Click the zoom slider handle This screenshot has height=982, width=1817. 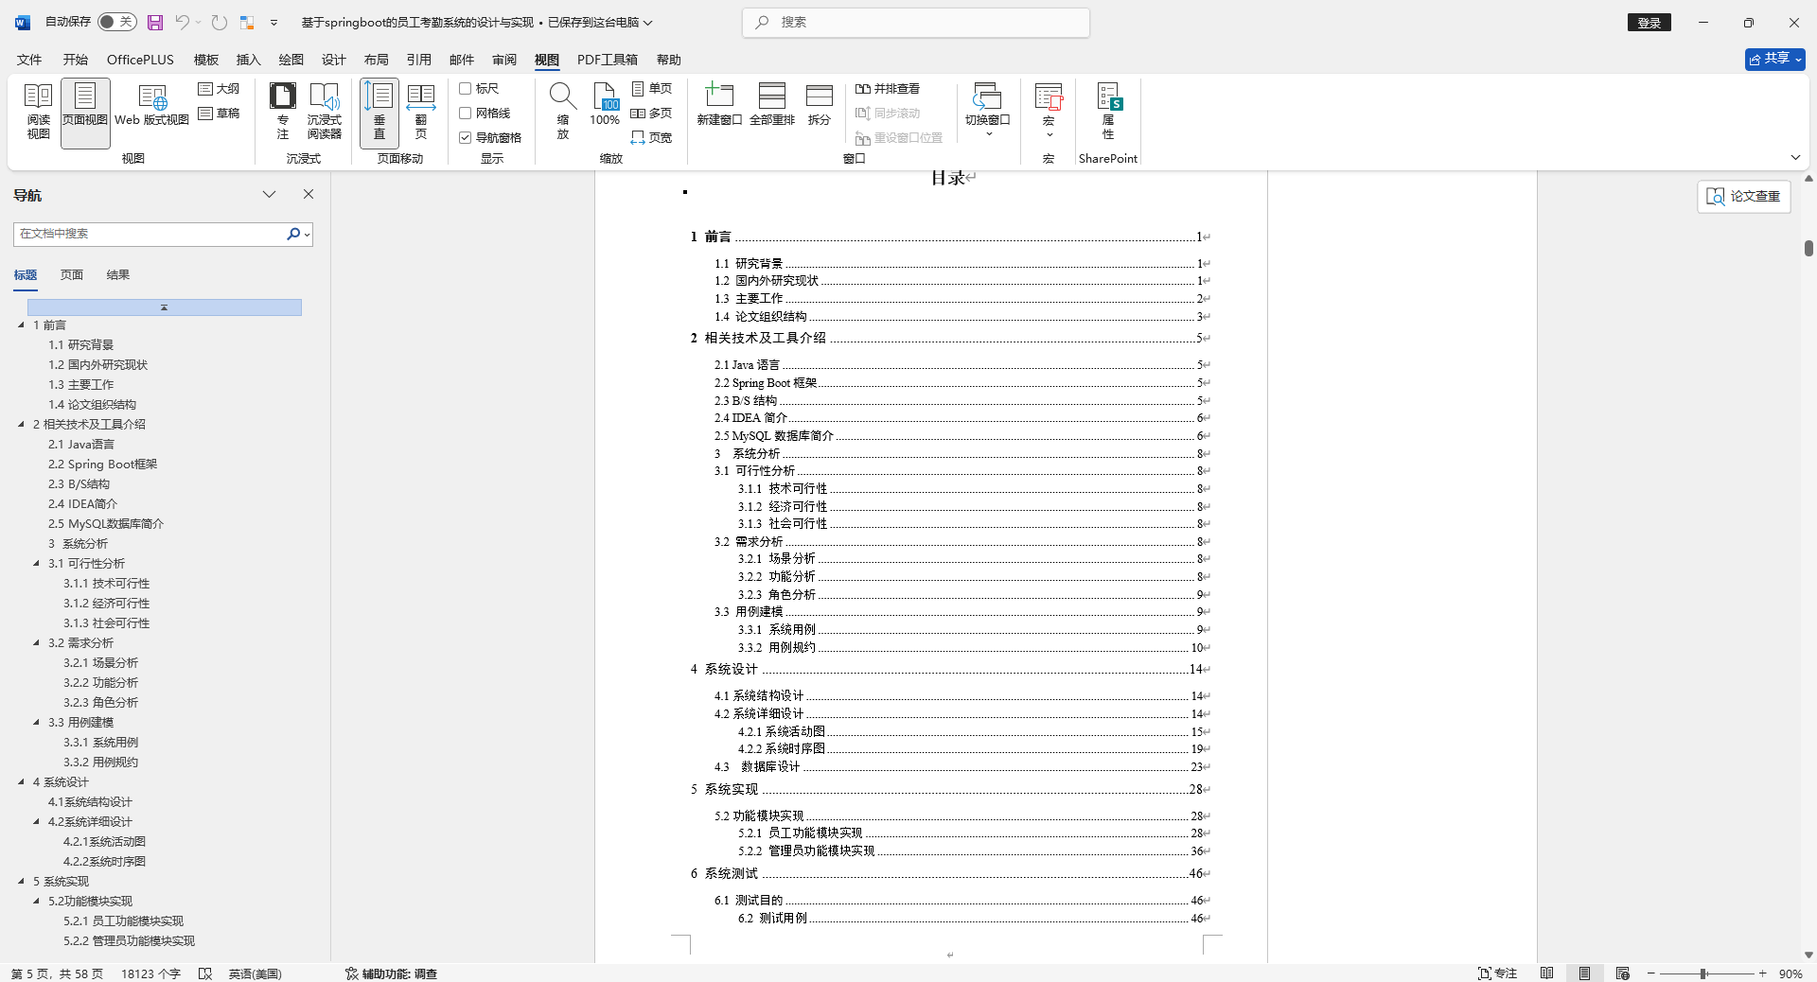1702,973
